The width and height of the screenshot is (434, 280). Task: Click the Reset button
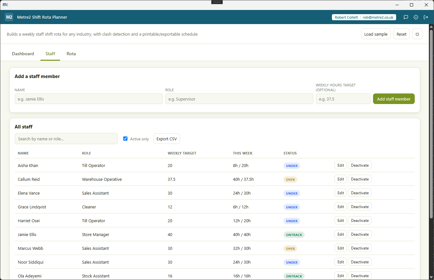pos(401,34)
